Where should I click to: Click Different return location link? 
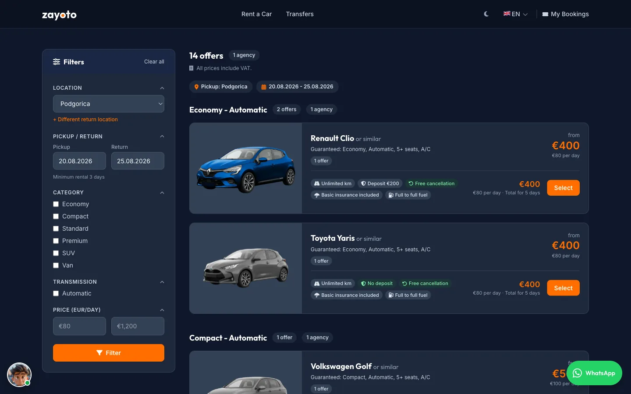tap(85, 120)
